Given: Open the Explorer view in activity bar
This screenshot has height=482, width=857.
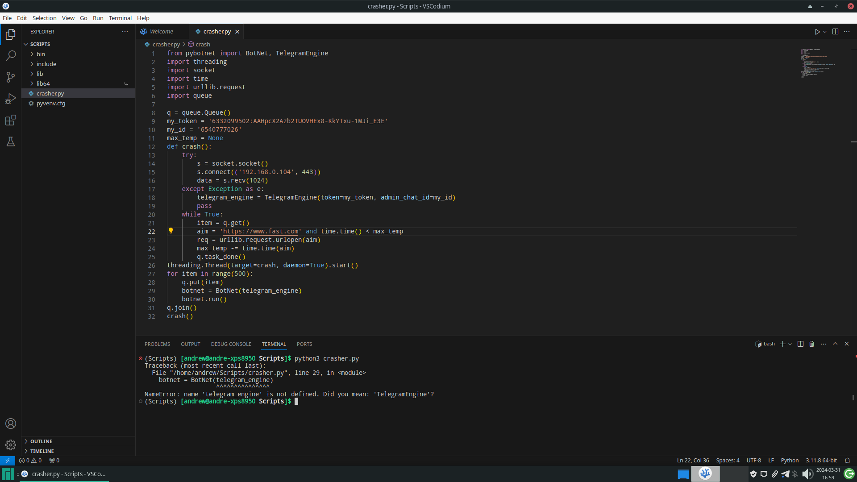Looking at the screenshot, I should point(11,34).
